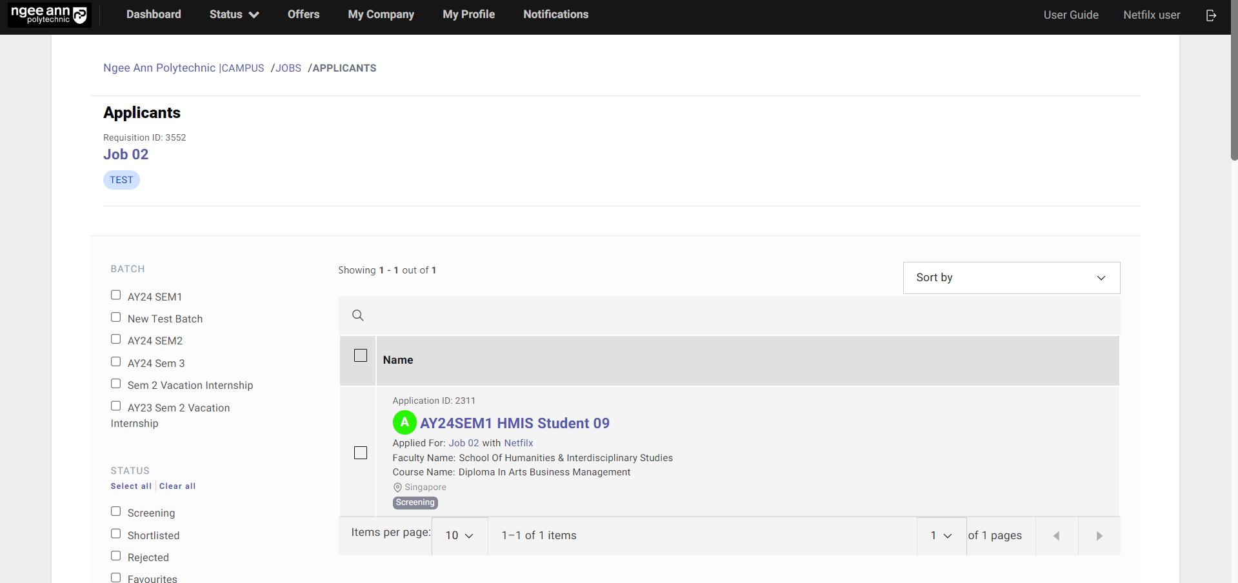
Task: Expand the Status menu in navbar
Action: 234,14
